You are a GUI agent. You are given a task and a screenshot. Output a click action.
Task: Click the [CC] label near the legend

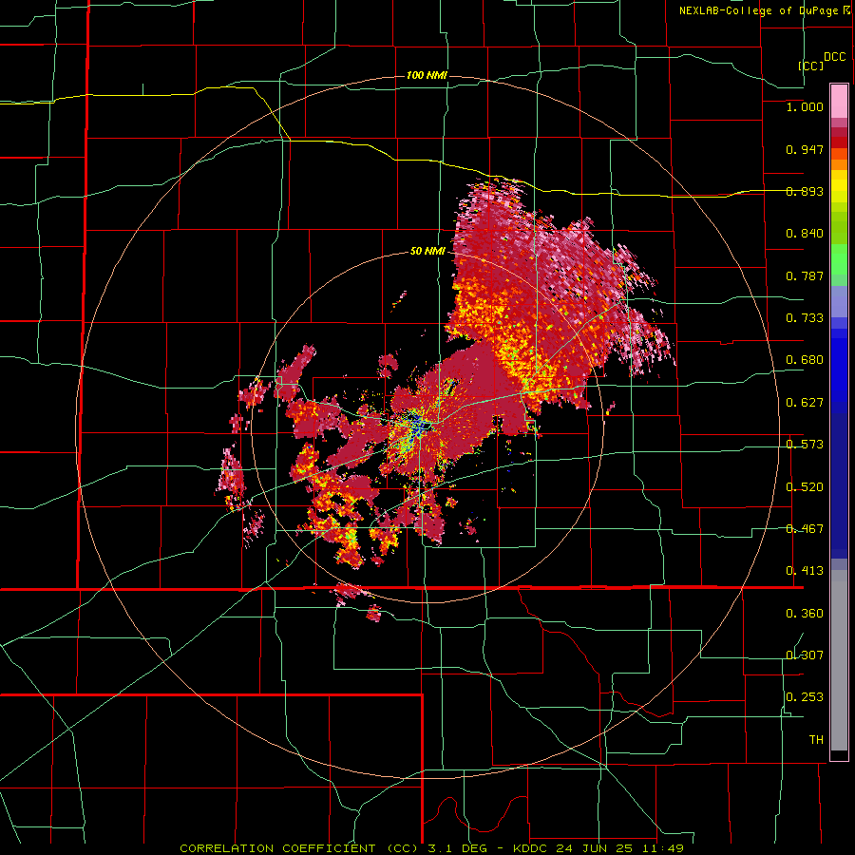tap(811, 66)
